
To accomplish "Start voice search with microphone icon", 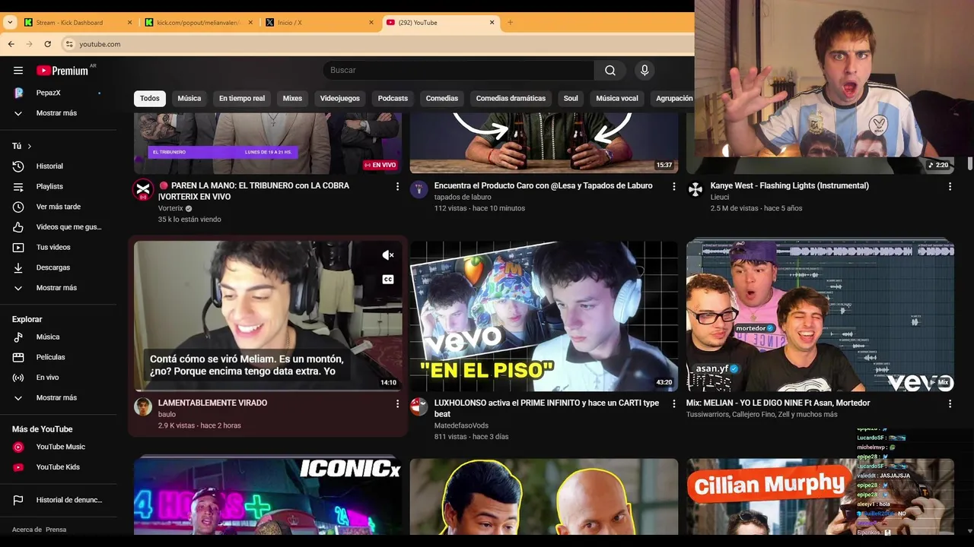I will pyautogui.click(x=645, y=71).
